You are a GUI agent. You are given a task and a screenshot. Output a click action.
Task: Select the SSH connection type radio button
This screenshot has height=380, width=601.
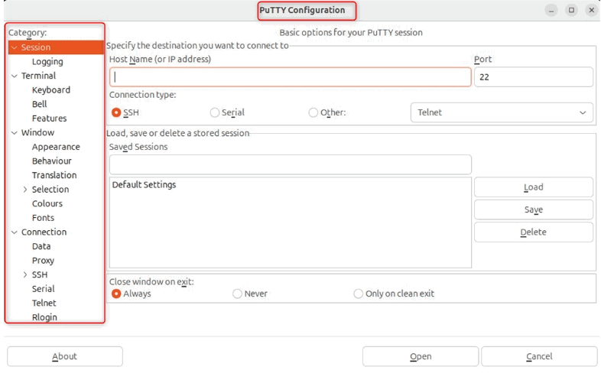117,112
